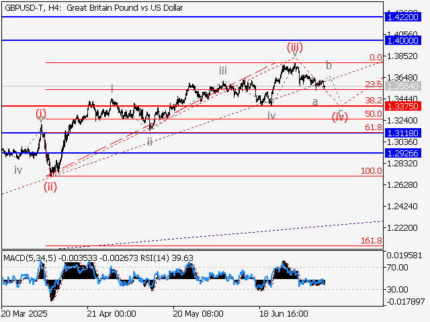
Task: Select the 1.40000 blue price label
Action: click(404, 41)
